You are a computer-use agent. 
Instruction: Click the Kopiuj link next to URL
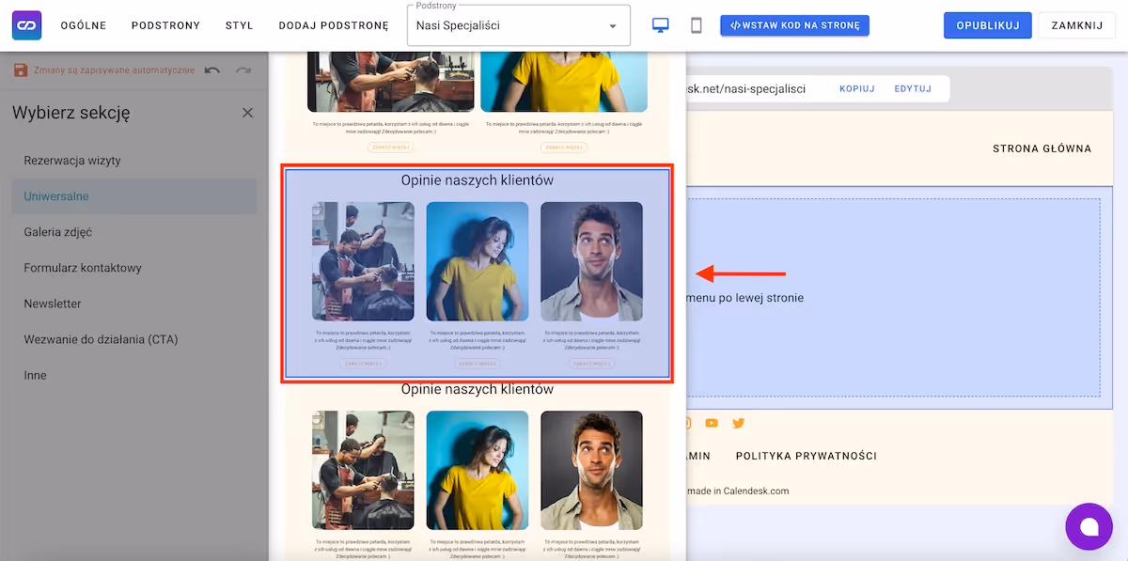tap(856, 88)
